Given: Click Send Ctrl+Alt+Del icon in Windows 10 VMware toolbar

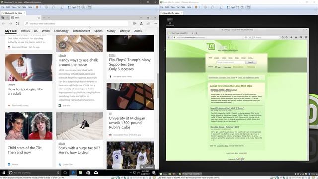Looking at the screenshot, I should tap(46, 7).
